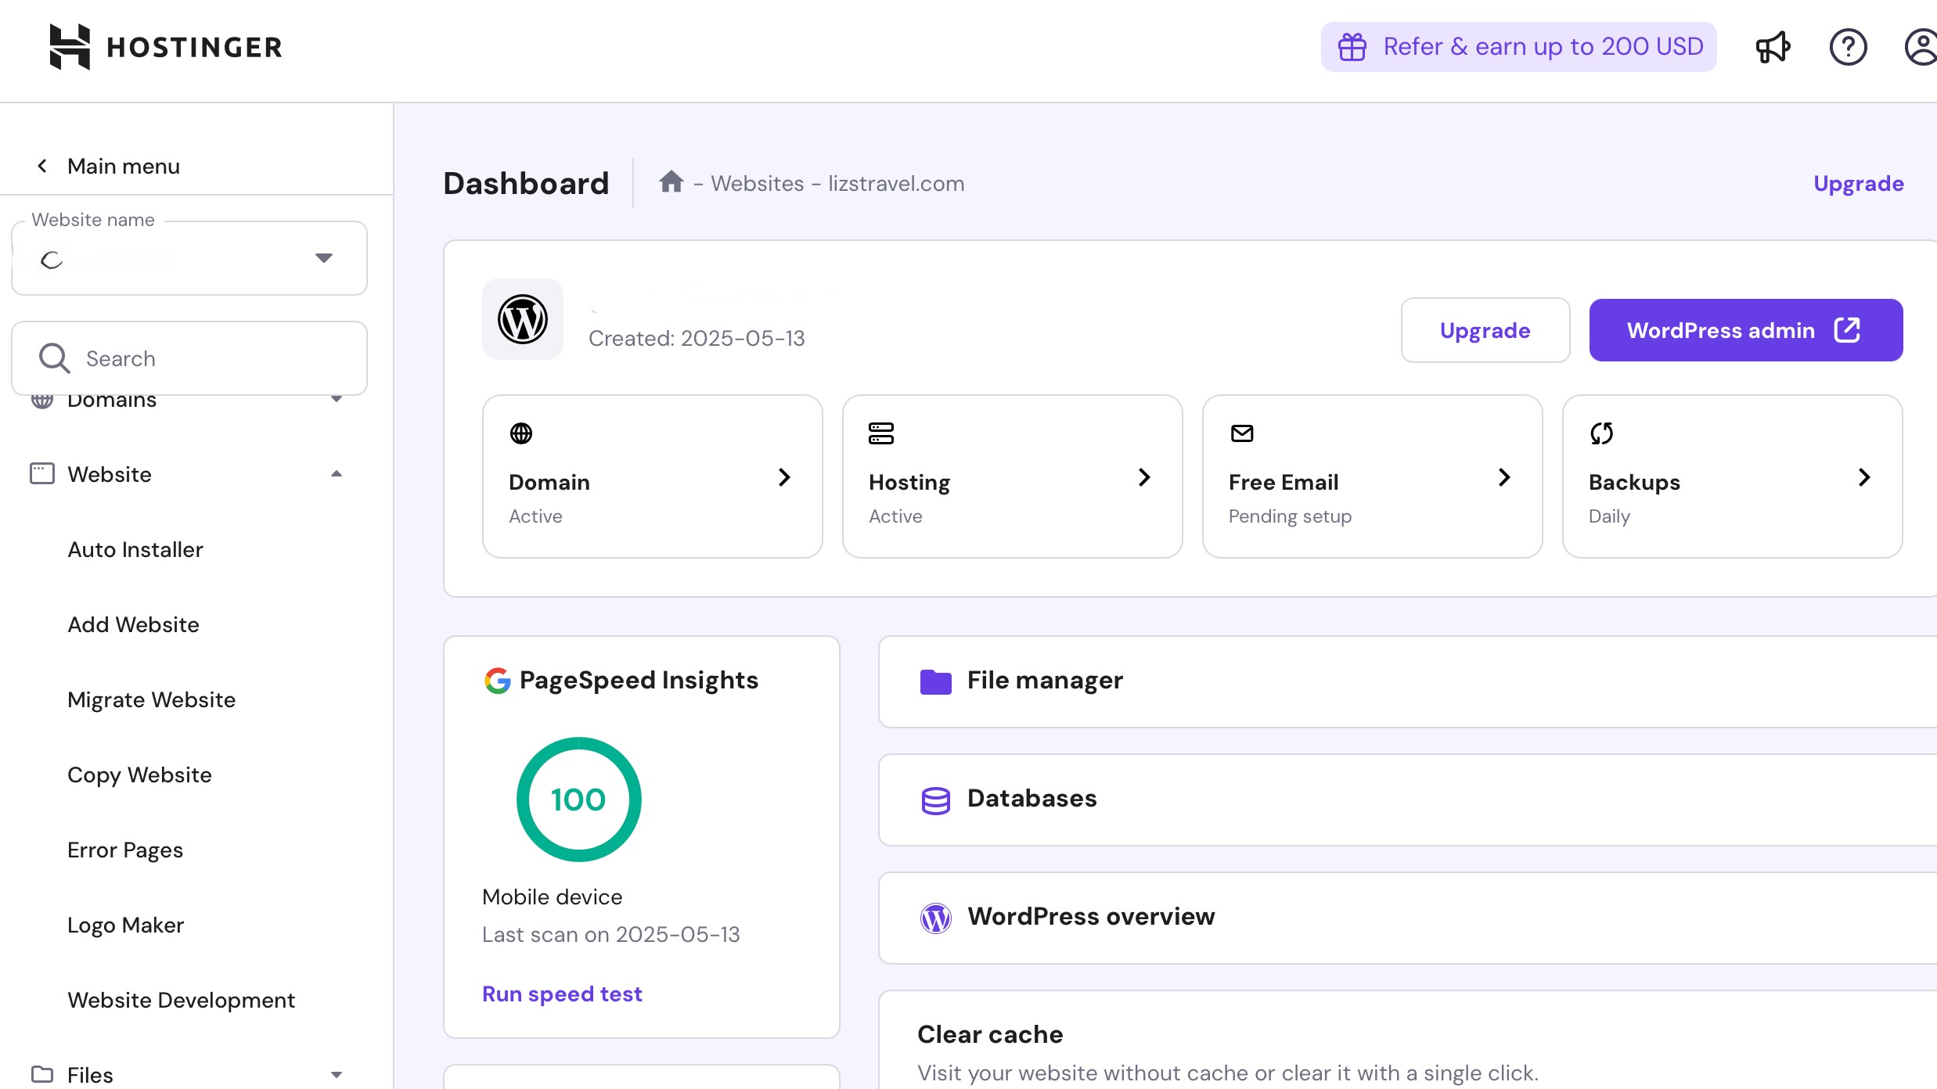1937x1089 pixels.
Task: Click the Files folder icon in sidebar
Action: click(42, 1074)
